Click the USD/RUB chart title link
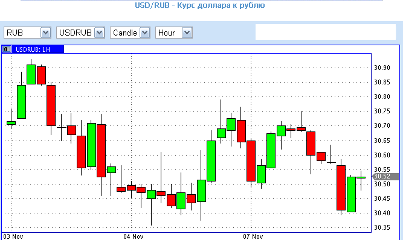 tap(200, 5)
